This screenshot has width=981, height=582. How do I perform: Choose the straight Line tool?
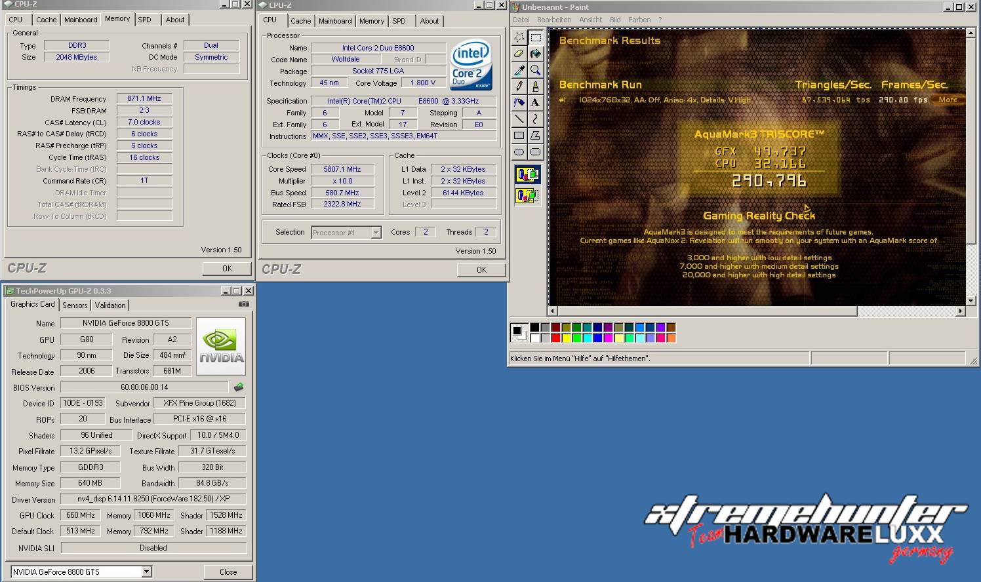tap(519, 119)
